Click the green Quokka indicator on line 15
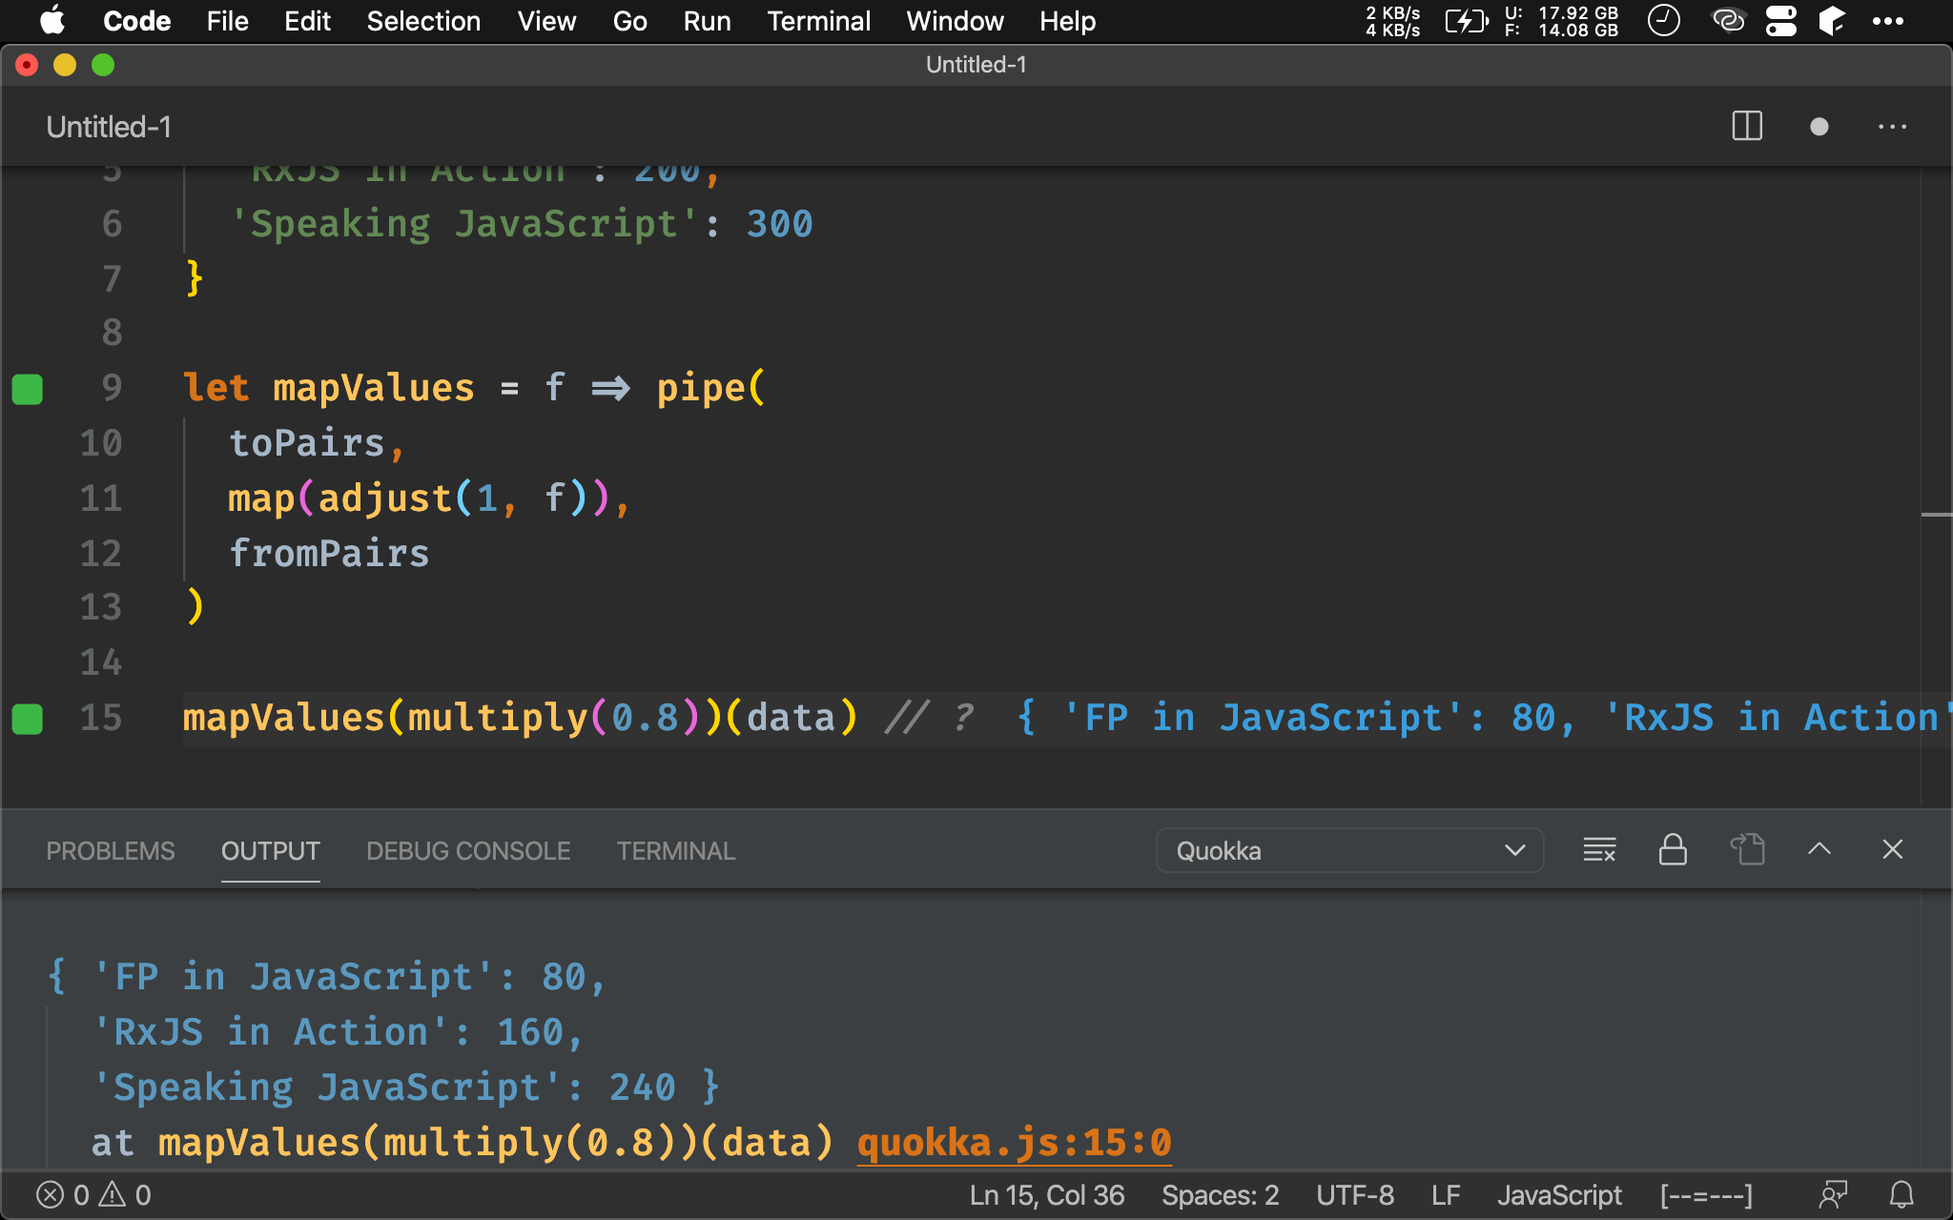 click(x=27, y=719)
